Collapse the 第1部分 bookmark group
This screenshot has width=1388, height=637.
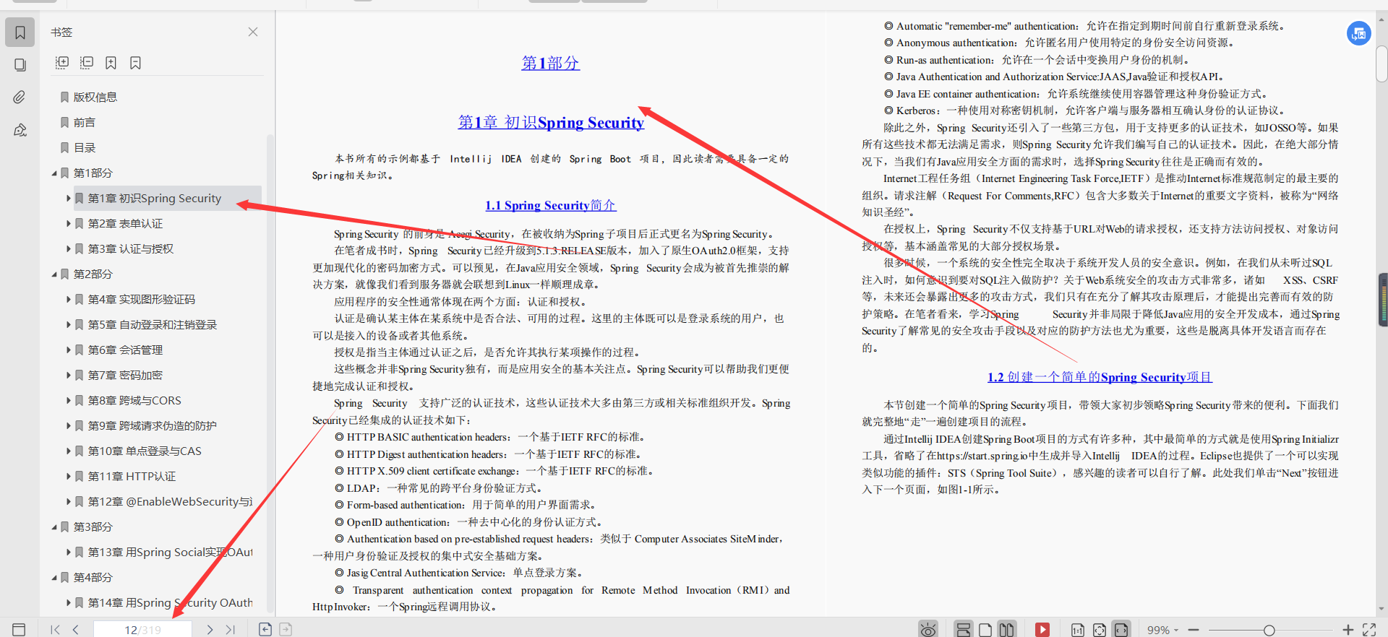point(54,173)
